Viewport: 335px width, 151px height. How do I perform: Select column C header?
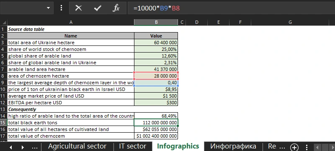click(x=182, y=23)
